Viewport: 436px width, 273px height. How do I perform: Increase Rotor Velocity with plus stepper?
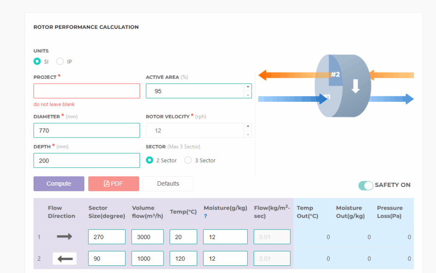(248, 126)
